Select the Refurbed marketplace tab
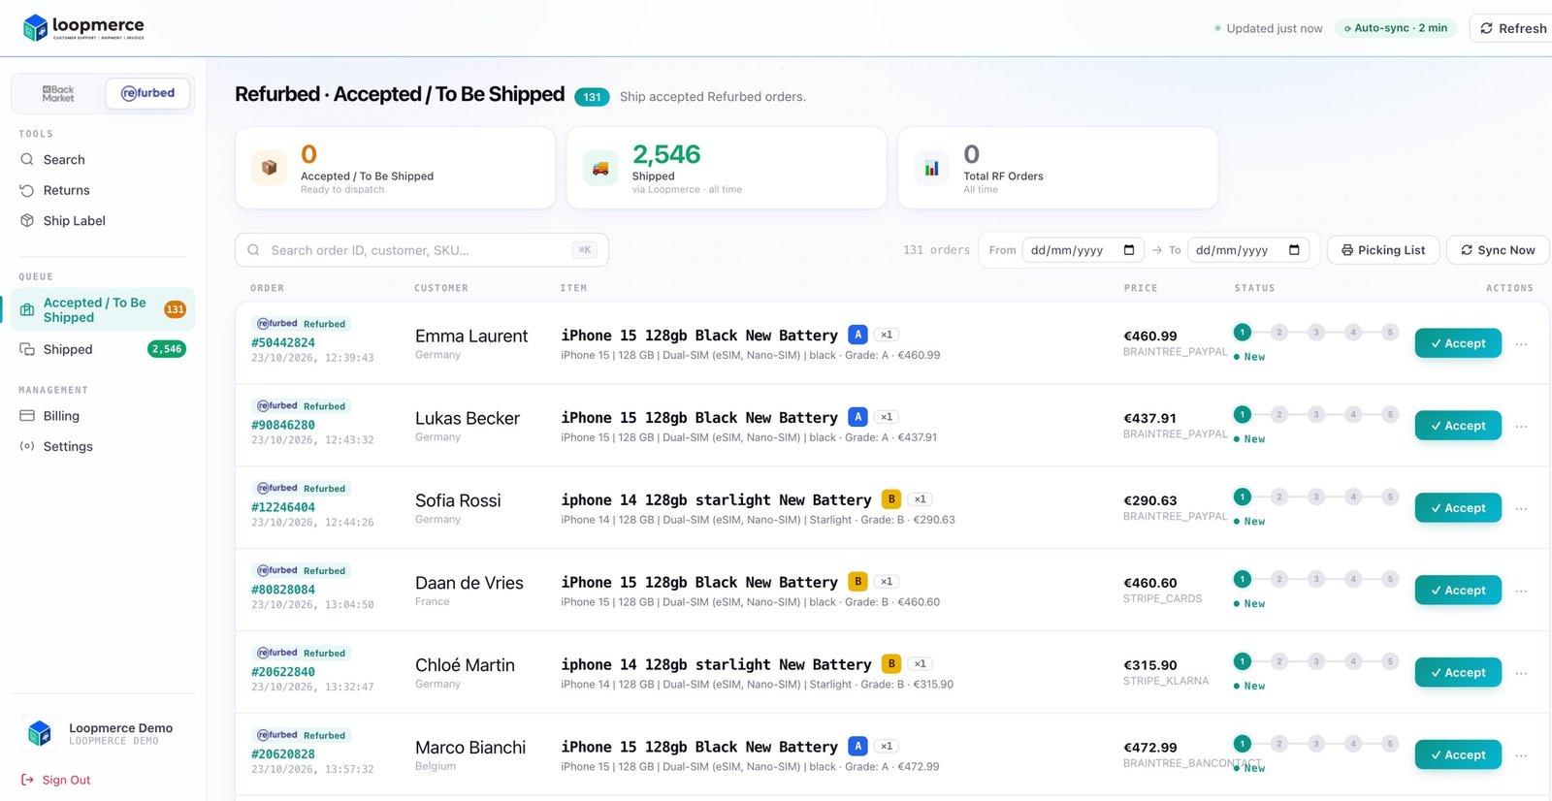 coord(147,93)
